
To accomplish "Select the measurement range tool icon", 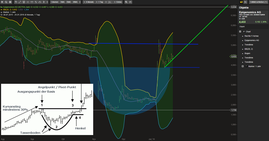I will pos(24,2).
